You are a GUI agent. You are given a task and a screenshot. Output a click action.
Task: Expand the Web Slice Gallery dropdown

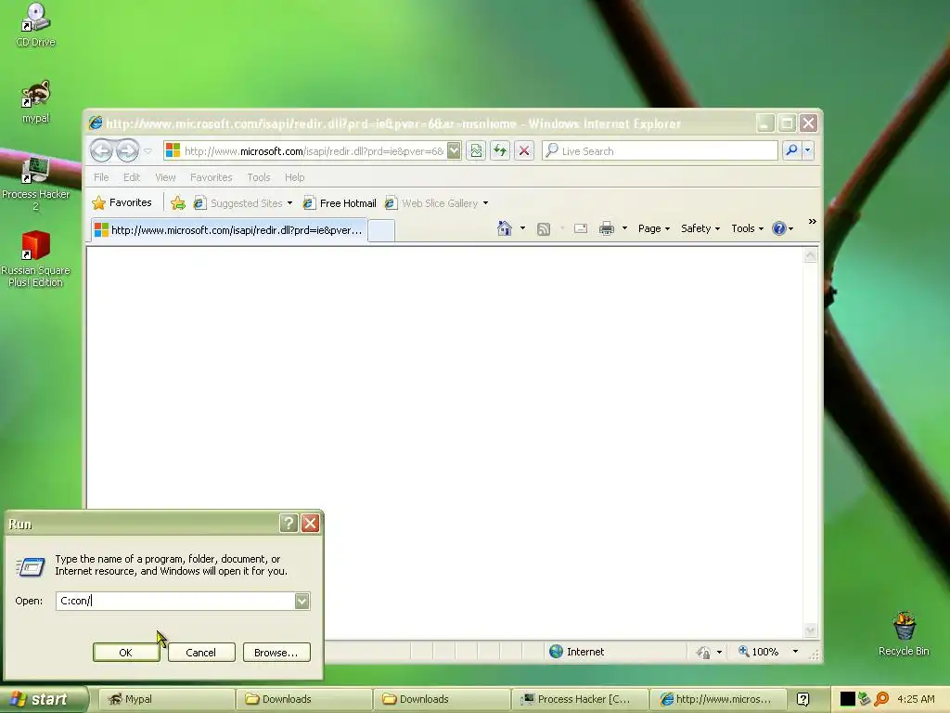(x=485, y=203)
